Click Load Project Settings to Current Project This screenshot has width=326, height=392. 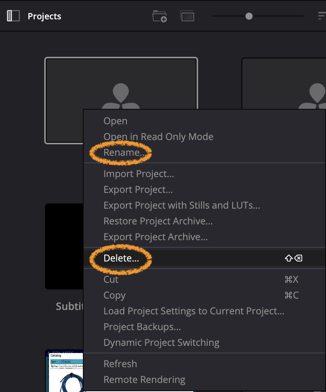193,311
